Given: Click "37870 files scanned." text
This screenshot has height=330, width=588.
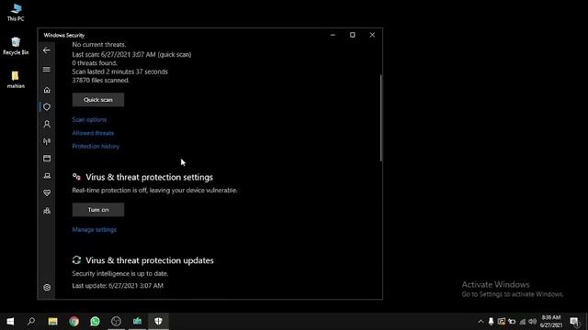Looking at the screenshot, I should [100, 80].
